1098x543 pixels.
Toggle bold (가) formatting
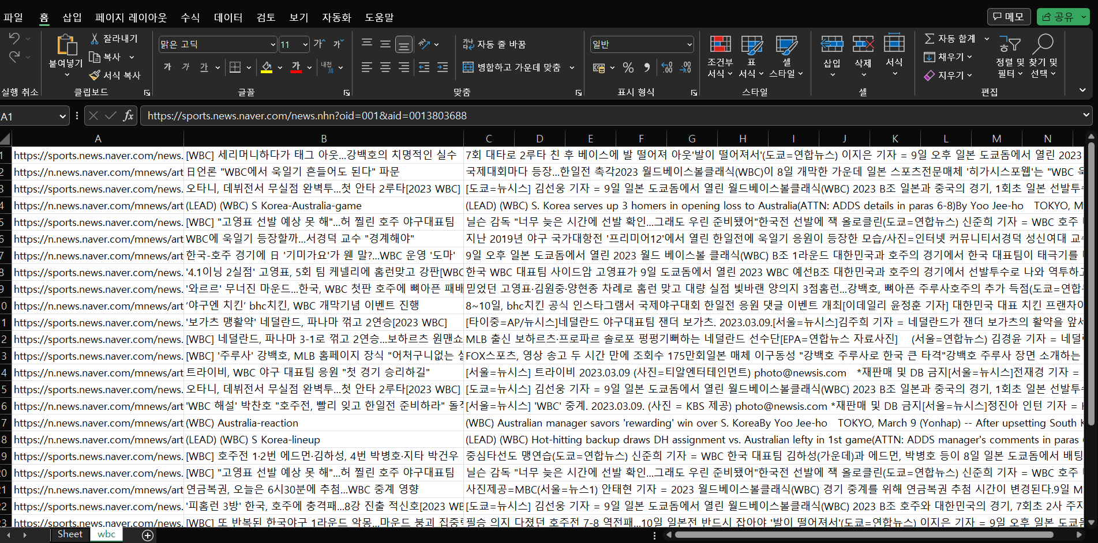pyautogui.click(x=167, y=67)
